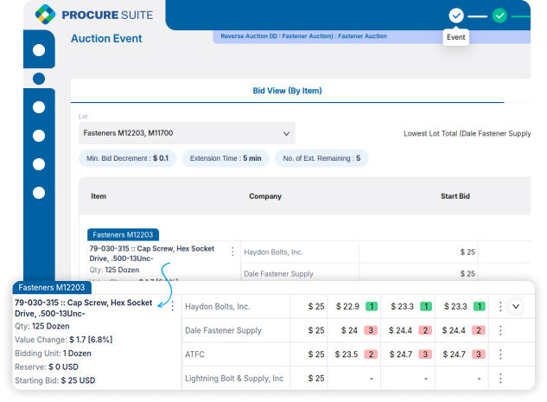Click Haydon Bolts, Inc. in popup table
547x402 pixels.
tap(218, 306)
